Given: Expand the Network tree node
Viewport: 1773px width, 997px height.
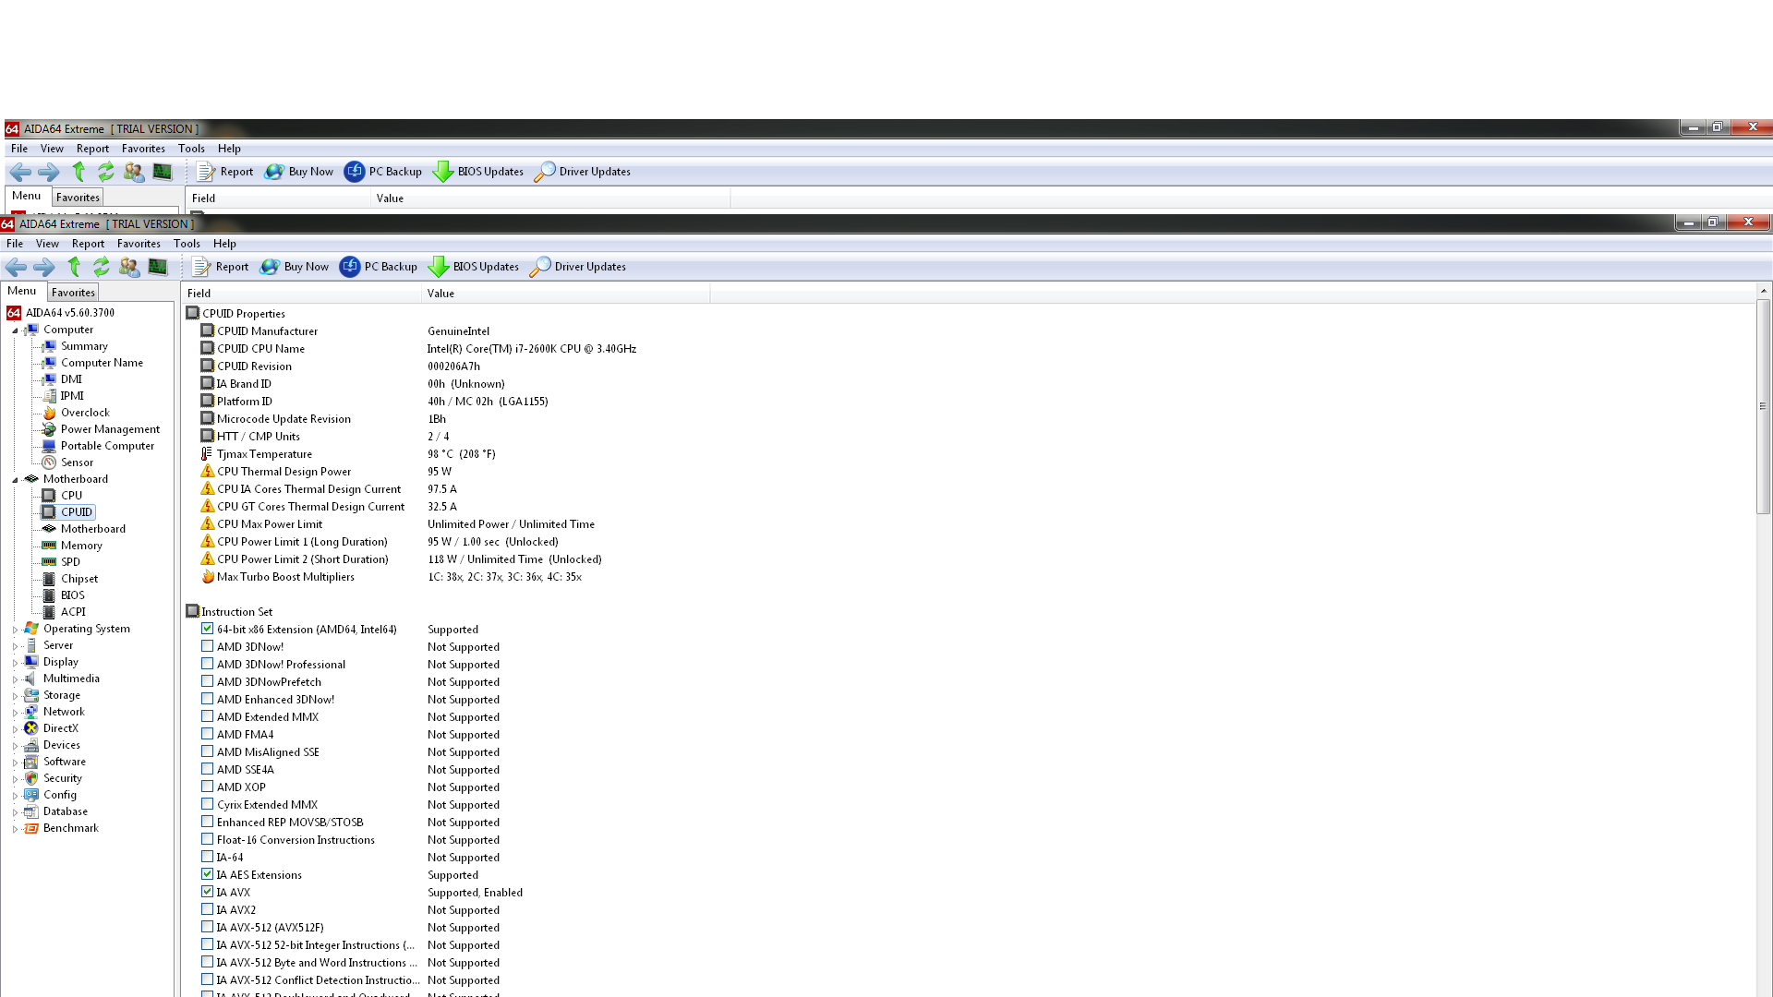Looking at the screenshot, I should pos(15,713).
